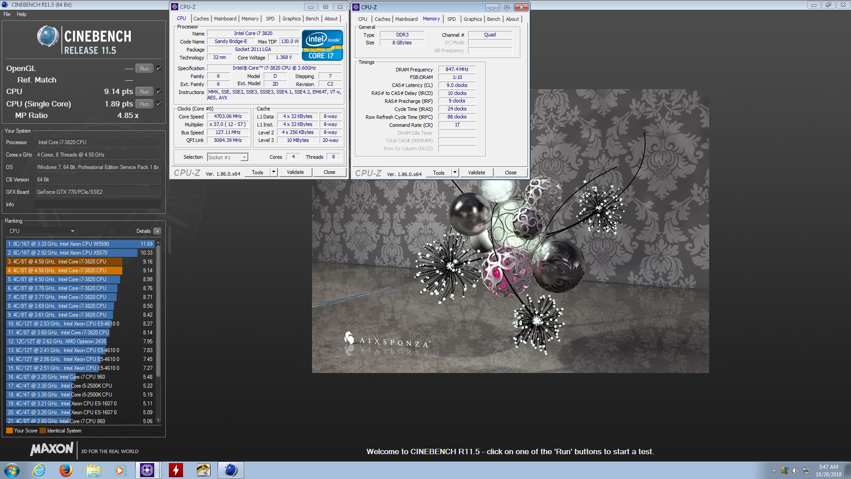Run the CPU benchmark

pos(144,91)
